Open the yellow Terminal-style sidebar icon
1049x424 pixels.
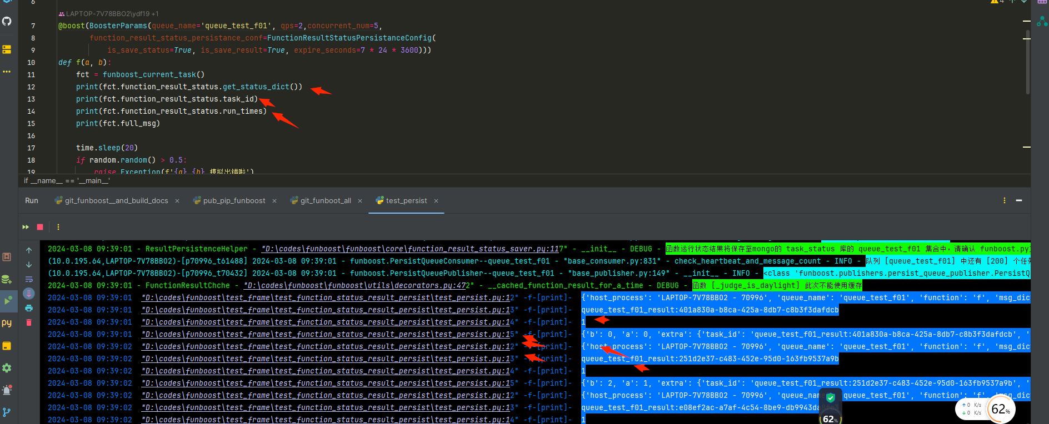click(x=7, y=346)
